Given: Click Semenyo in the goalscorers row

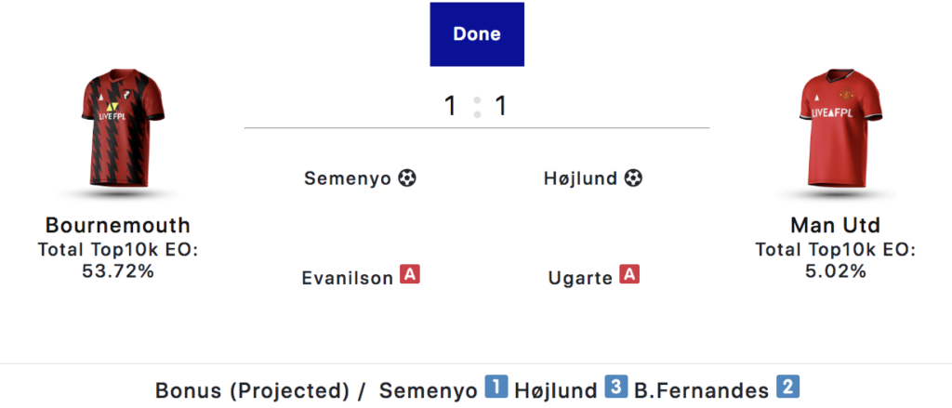Looking at the screenshot, I should 348,178.
